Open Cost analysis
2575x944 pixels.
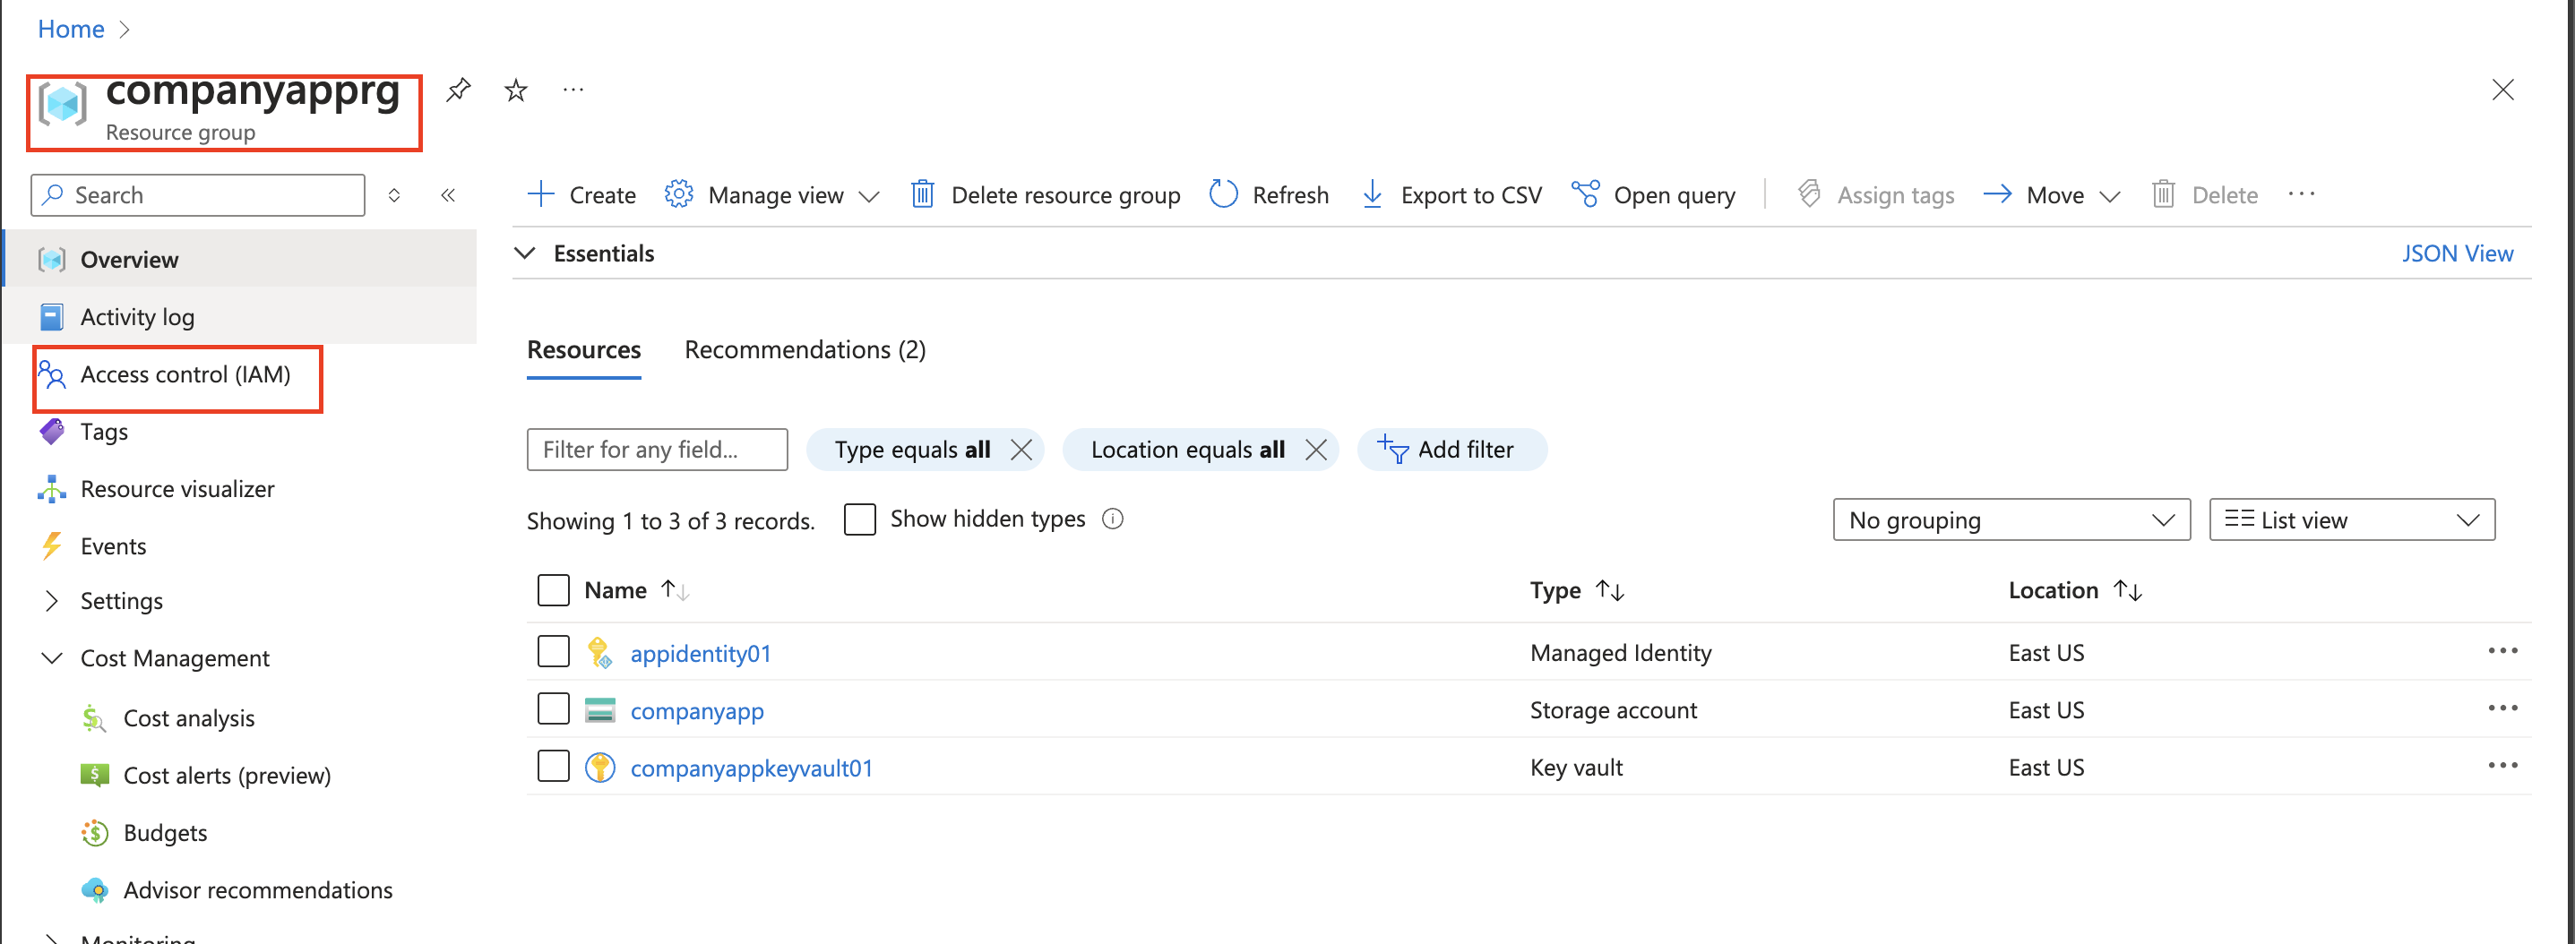189,718
